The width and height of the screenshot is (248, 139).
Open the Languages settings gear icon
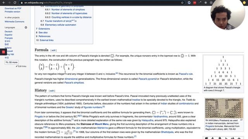pos(26,27)
